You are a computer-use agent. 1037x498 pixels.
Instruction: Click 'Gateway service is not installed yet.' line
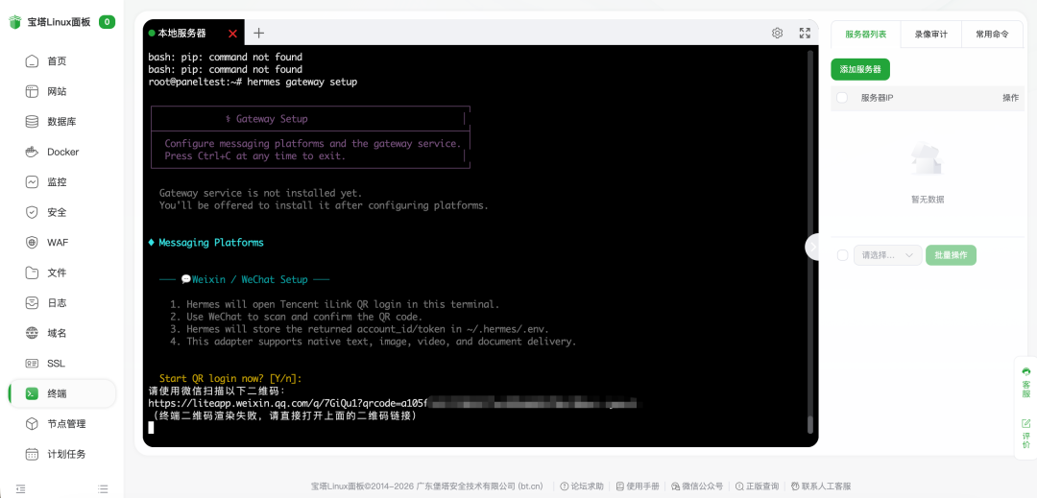(x=260, y=193)
